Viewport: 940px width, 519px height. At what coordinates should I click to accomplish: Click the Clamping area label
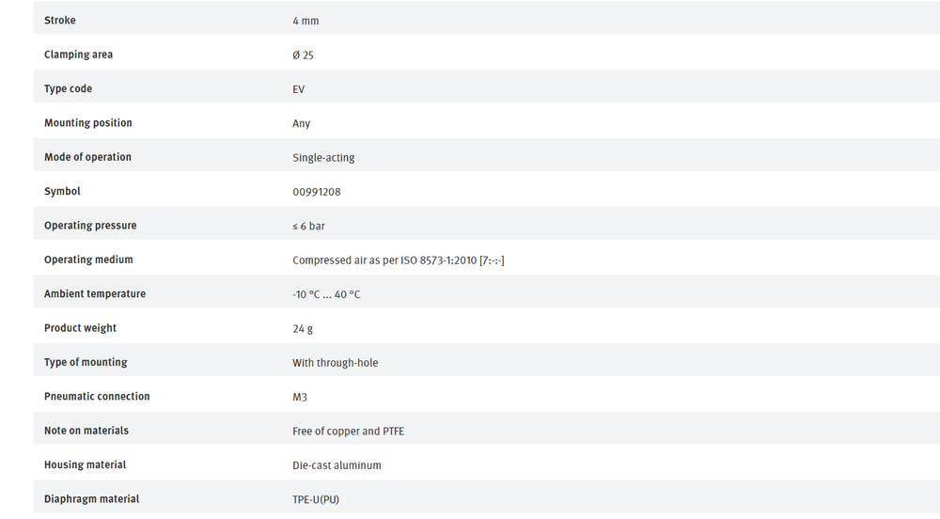(78, 55)
